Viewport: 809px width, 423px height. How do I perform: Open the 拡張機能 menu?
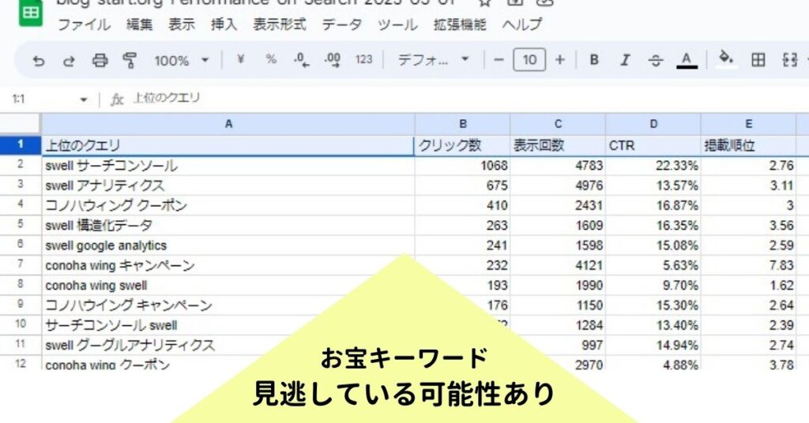[x=460, y=24]
